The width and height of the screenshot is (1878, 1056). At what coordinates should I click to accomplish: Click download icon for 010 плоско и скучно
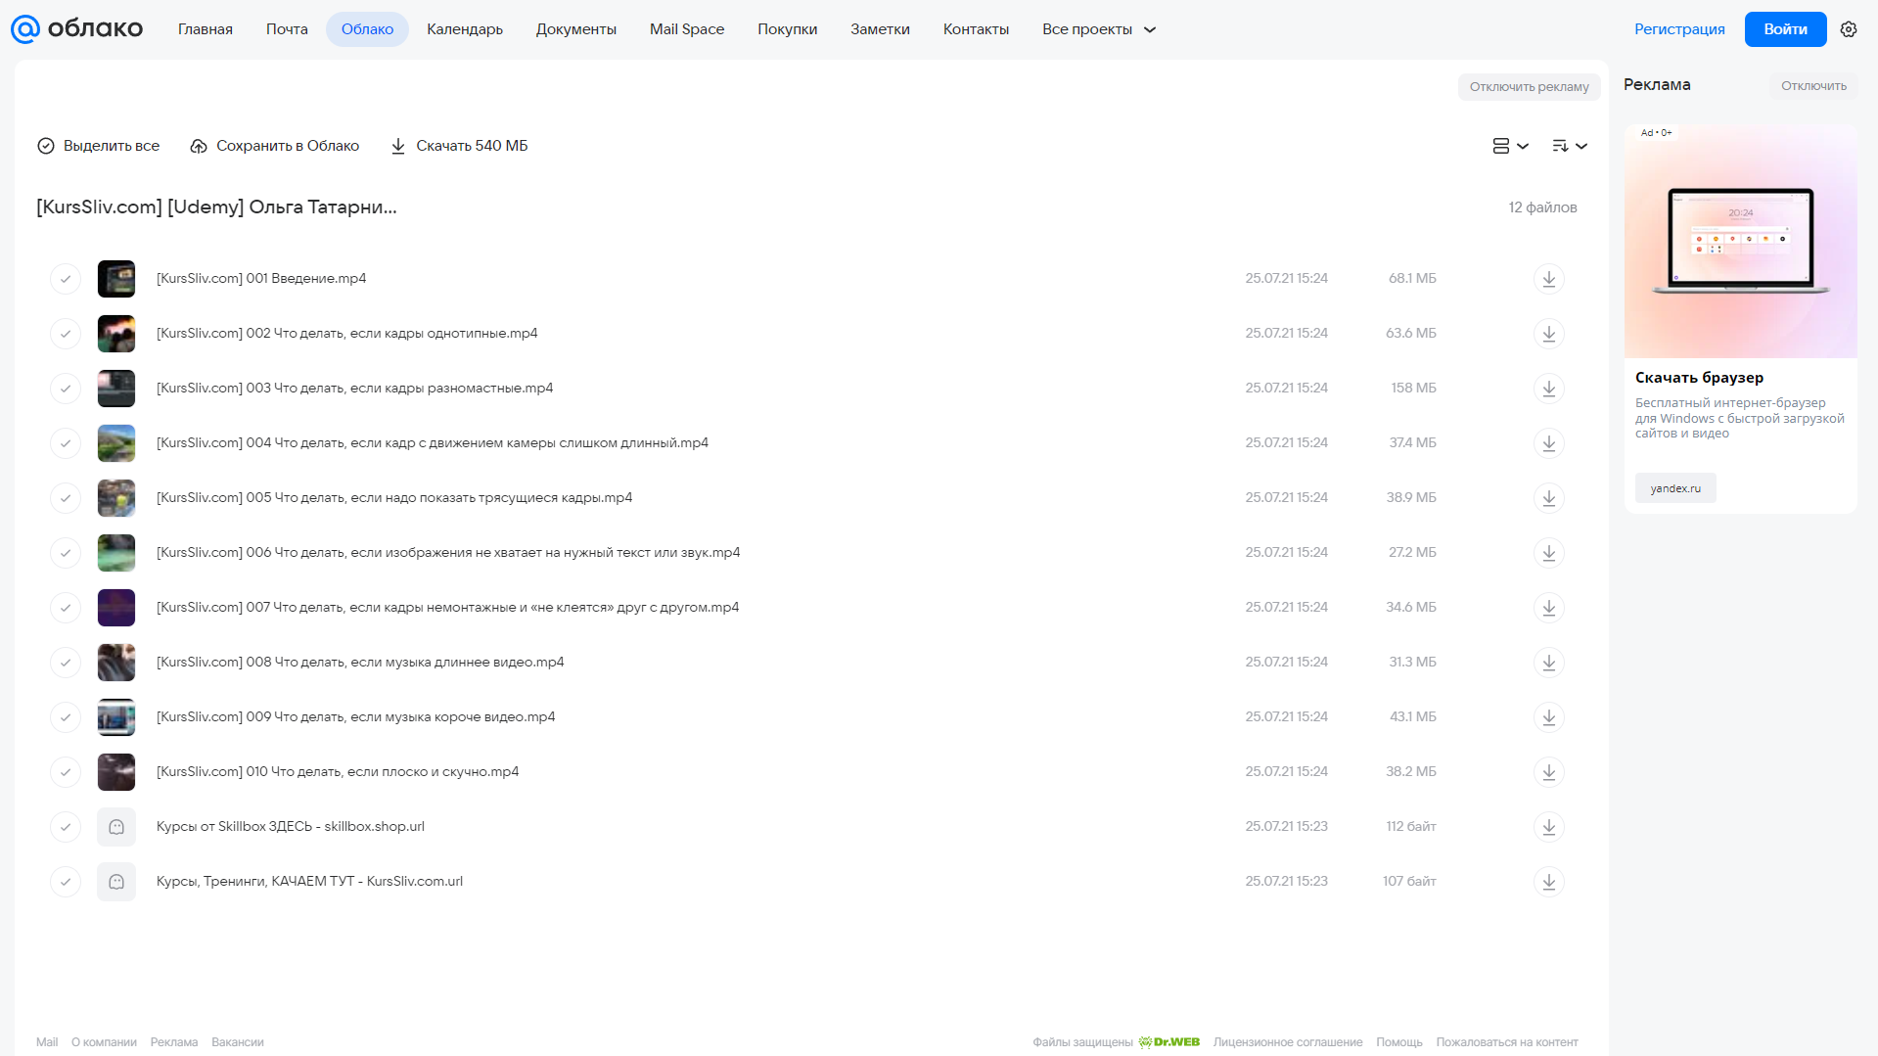pyautogui.click(x=1548, y=772)
